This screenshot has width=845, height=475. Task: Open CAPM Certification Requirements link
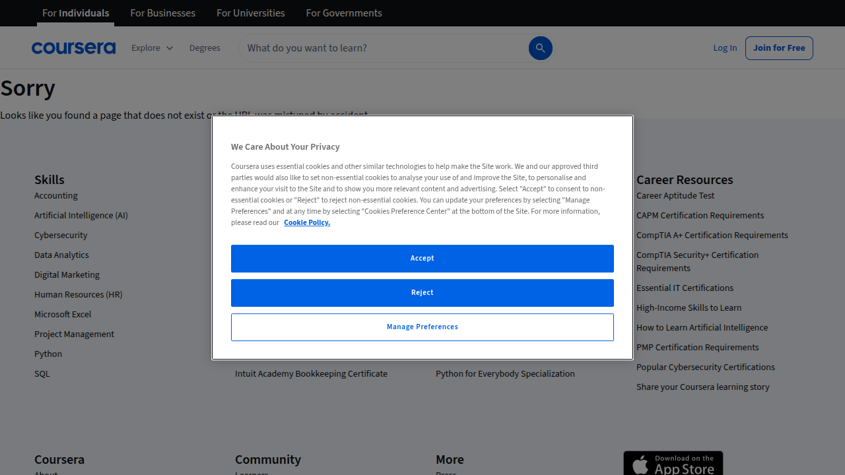point(700,216)
